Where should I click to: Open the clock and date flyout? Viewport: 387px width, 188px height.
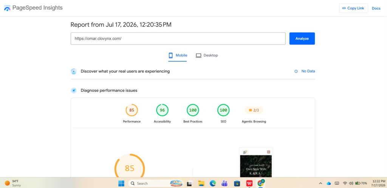[x=378, y=183]
